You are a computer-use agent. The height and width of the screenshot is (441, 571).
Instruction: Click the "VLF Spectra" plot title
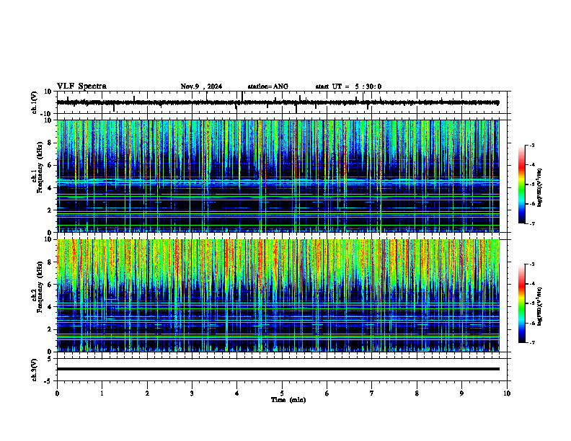(x=81, y=86)
